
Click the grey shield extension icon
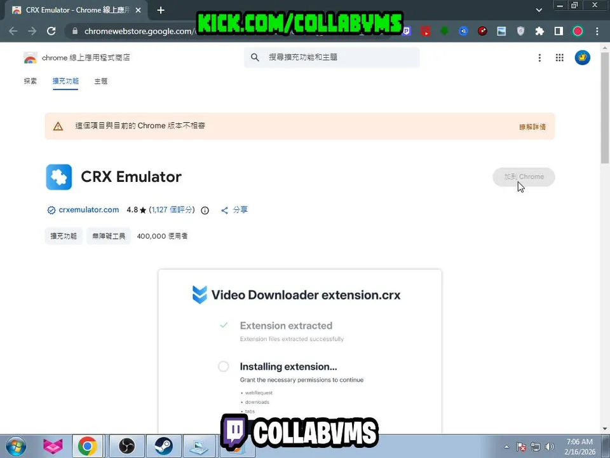click(520, 31)
